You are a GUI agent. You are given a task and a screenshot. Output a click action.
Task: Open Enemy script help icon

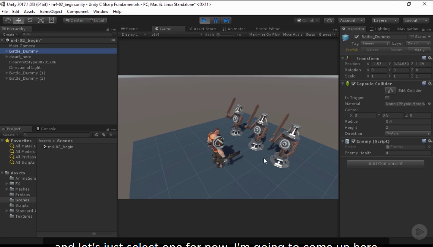(424, 141)
